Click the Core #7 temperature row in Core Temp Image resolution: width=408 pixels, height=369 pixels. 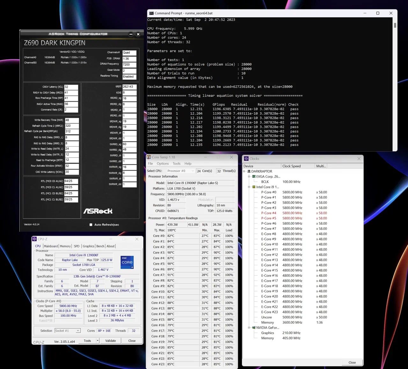coord(193,275)
